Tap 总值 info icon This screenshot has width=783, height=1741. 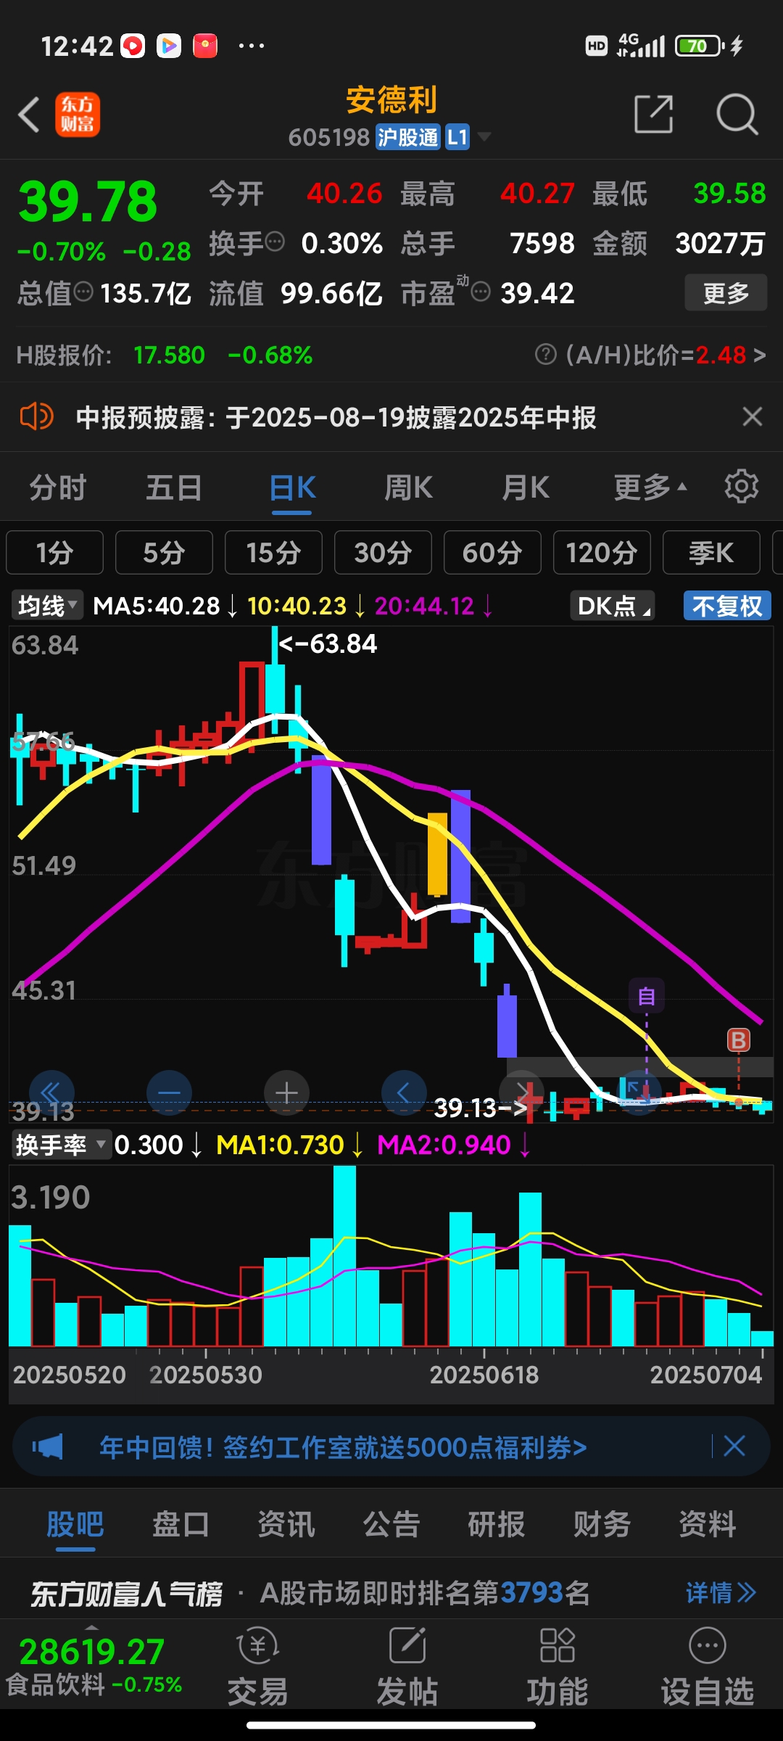tap(83, 292)
